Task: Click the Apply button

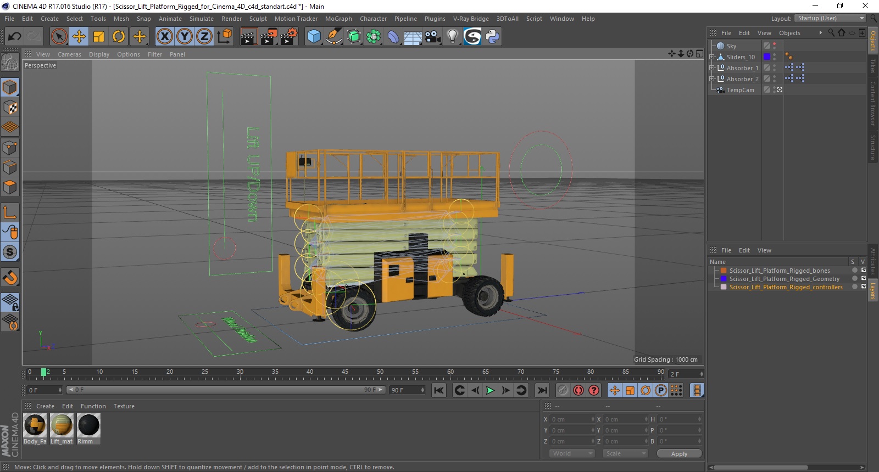Action: [x=679, y=454]
